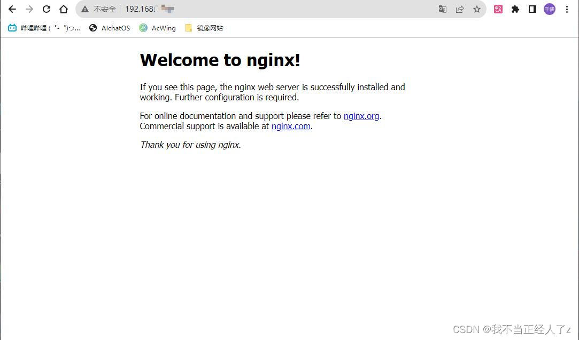Open the pink translator extension
579x340 pixels.
pos(498,9)
